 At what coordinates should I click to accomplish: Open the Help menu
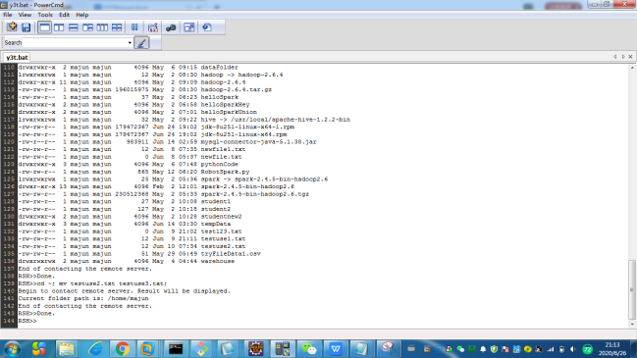pos(82,15)
